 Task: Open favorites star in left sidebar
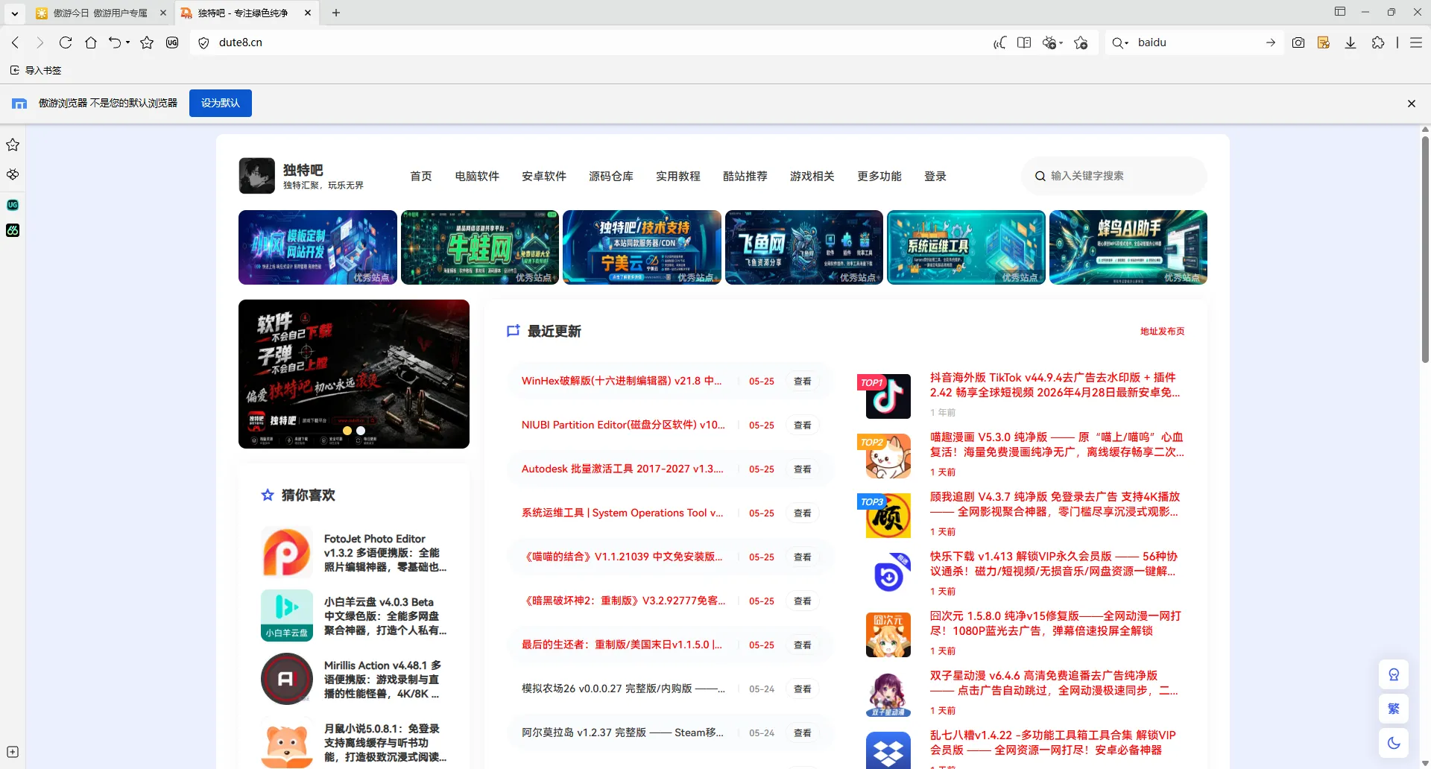point(13,145)
